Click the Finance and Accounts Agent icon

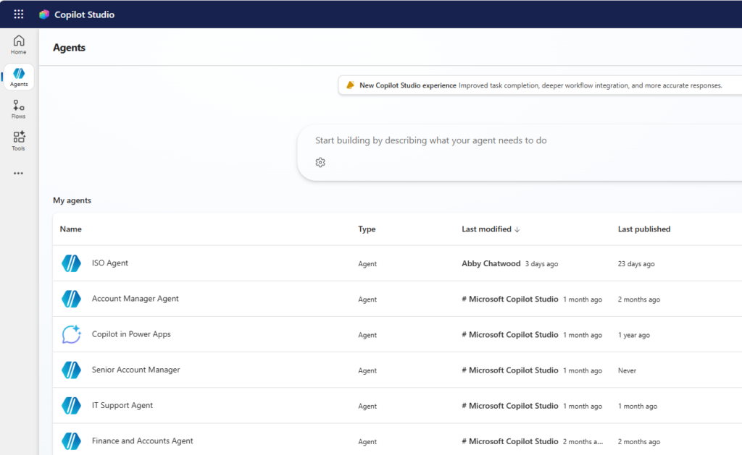tap(71, 441)
